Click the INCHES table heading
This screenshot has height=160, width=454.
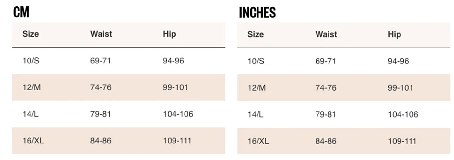click(x=257, y=13)
